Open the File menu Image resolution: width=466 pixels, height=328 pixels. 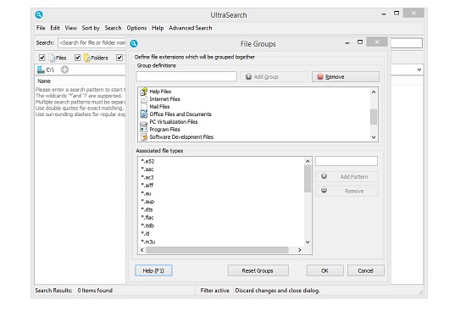(x=41, y=28)
